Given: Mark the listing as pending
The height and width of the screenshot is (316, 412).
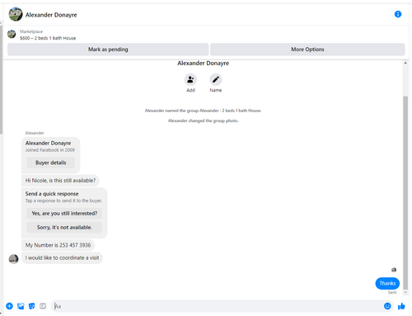Looking at the screenshot, I should click(x=108, y=50).
